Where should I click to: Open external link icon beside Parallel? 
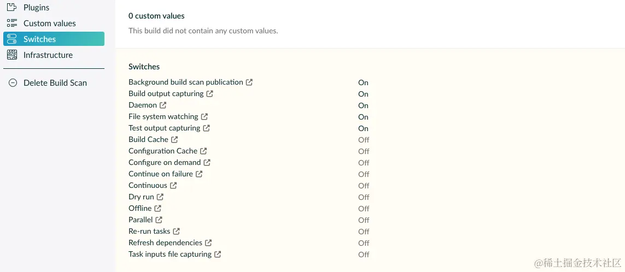pos(159,220)
